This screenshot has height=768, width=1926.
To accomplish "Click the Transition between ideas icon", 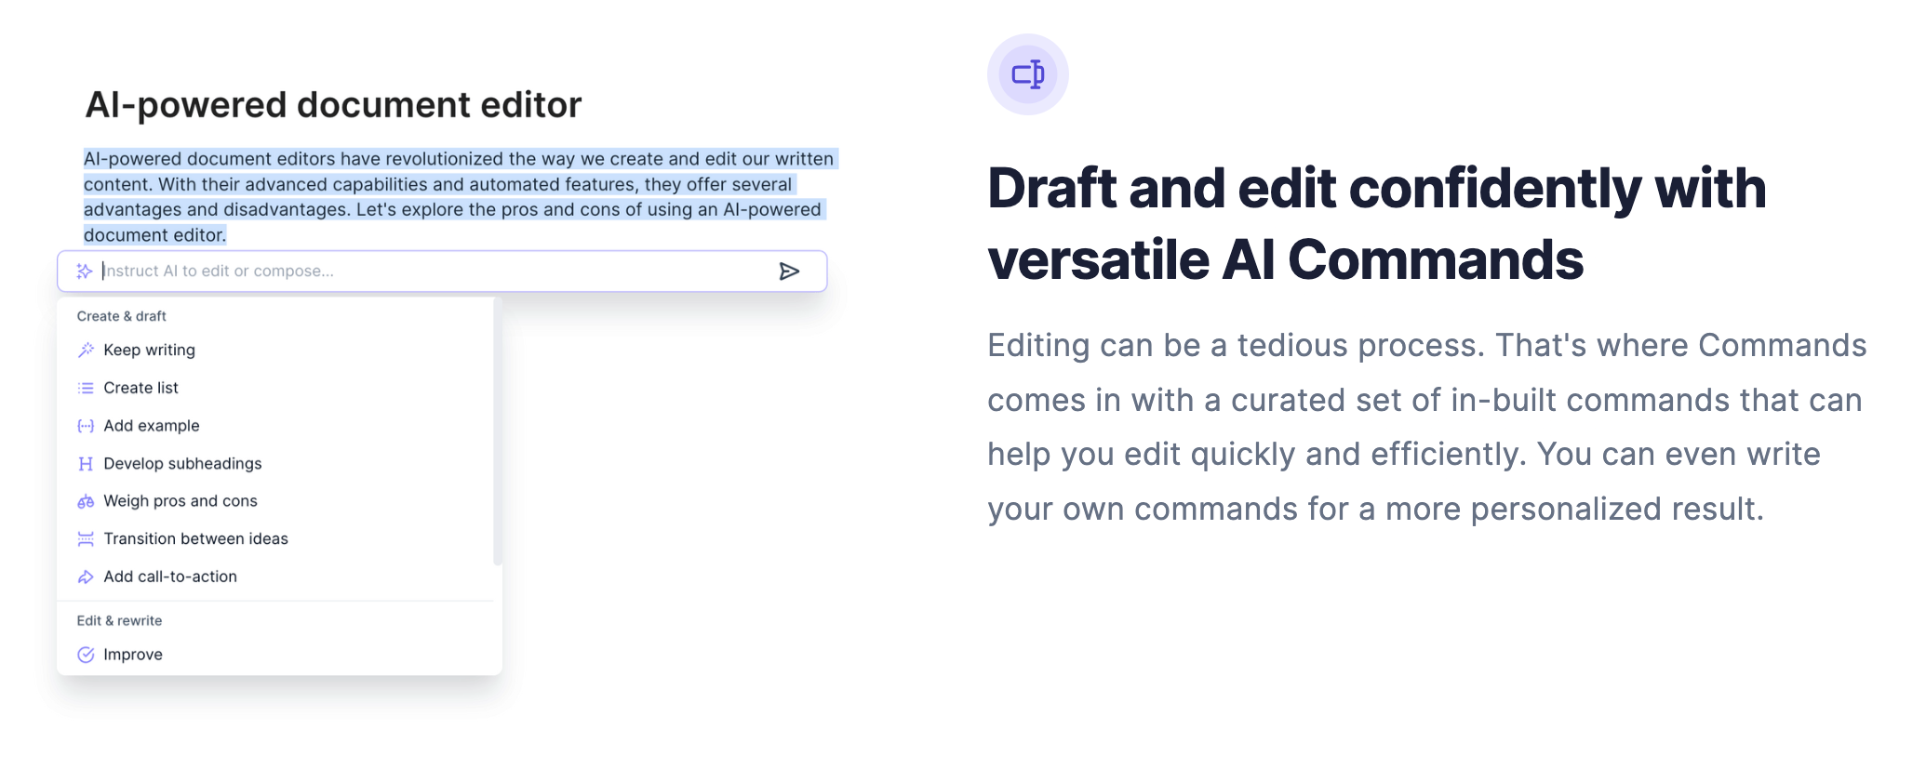I will (86, 539).
